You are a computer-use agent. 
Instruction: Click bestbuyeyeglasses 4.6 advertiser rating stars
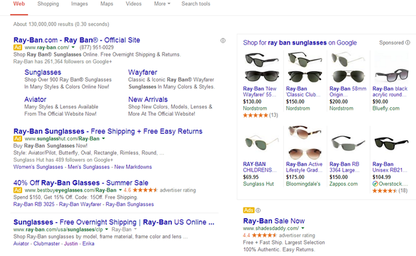coord(145,190)
